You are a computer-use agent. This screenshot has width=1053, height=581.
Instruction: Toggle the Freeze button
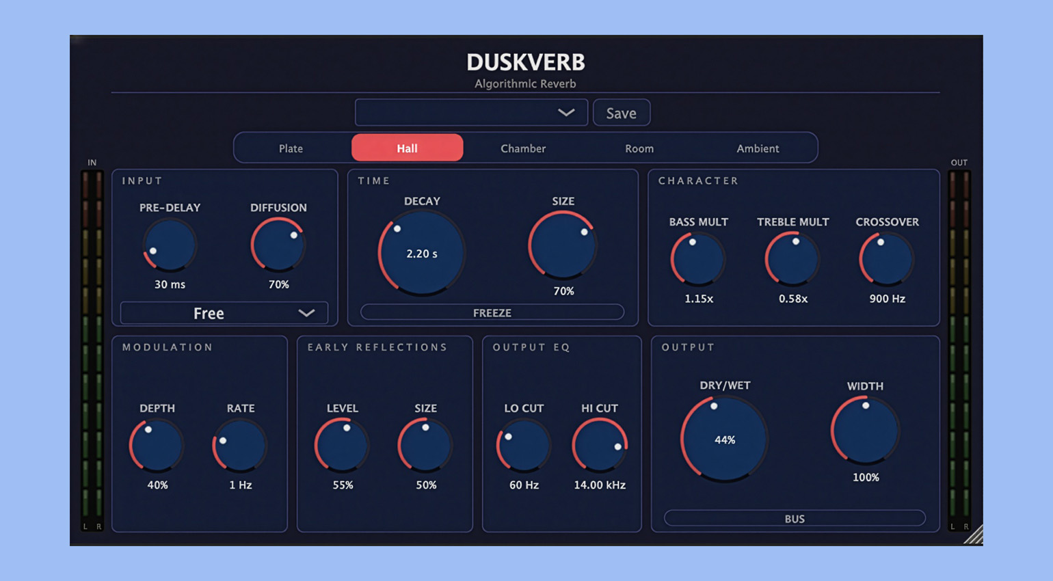492,312
